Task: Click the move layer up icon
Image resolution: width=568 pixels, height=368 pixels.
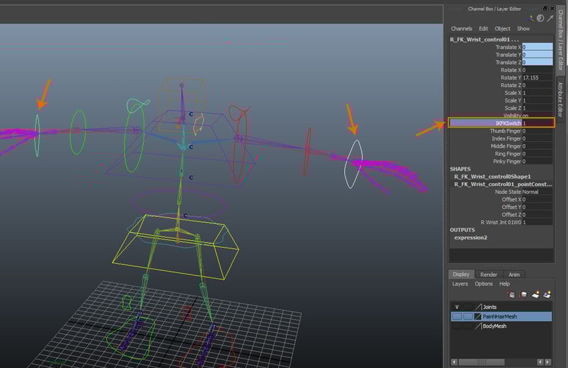Action: coord(511,294)
